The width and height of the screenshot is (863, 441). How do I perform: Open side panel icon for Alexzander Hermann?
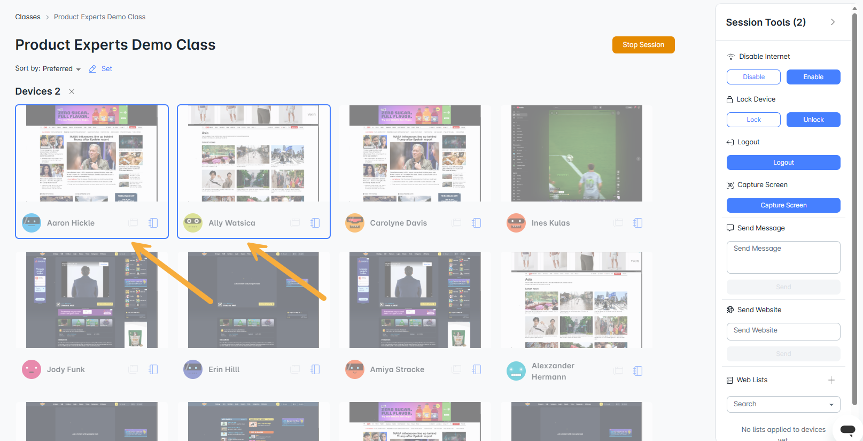point(638,371)
